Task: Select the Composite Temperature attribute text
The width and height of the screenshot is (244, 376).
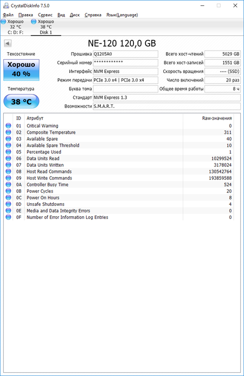Action: click(51, 132)
